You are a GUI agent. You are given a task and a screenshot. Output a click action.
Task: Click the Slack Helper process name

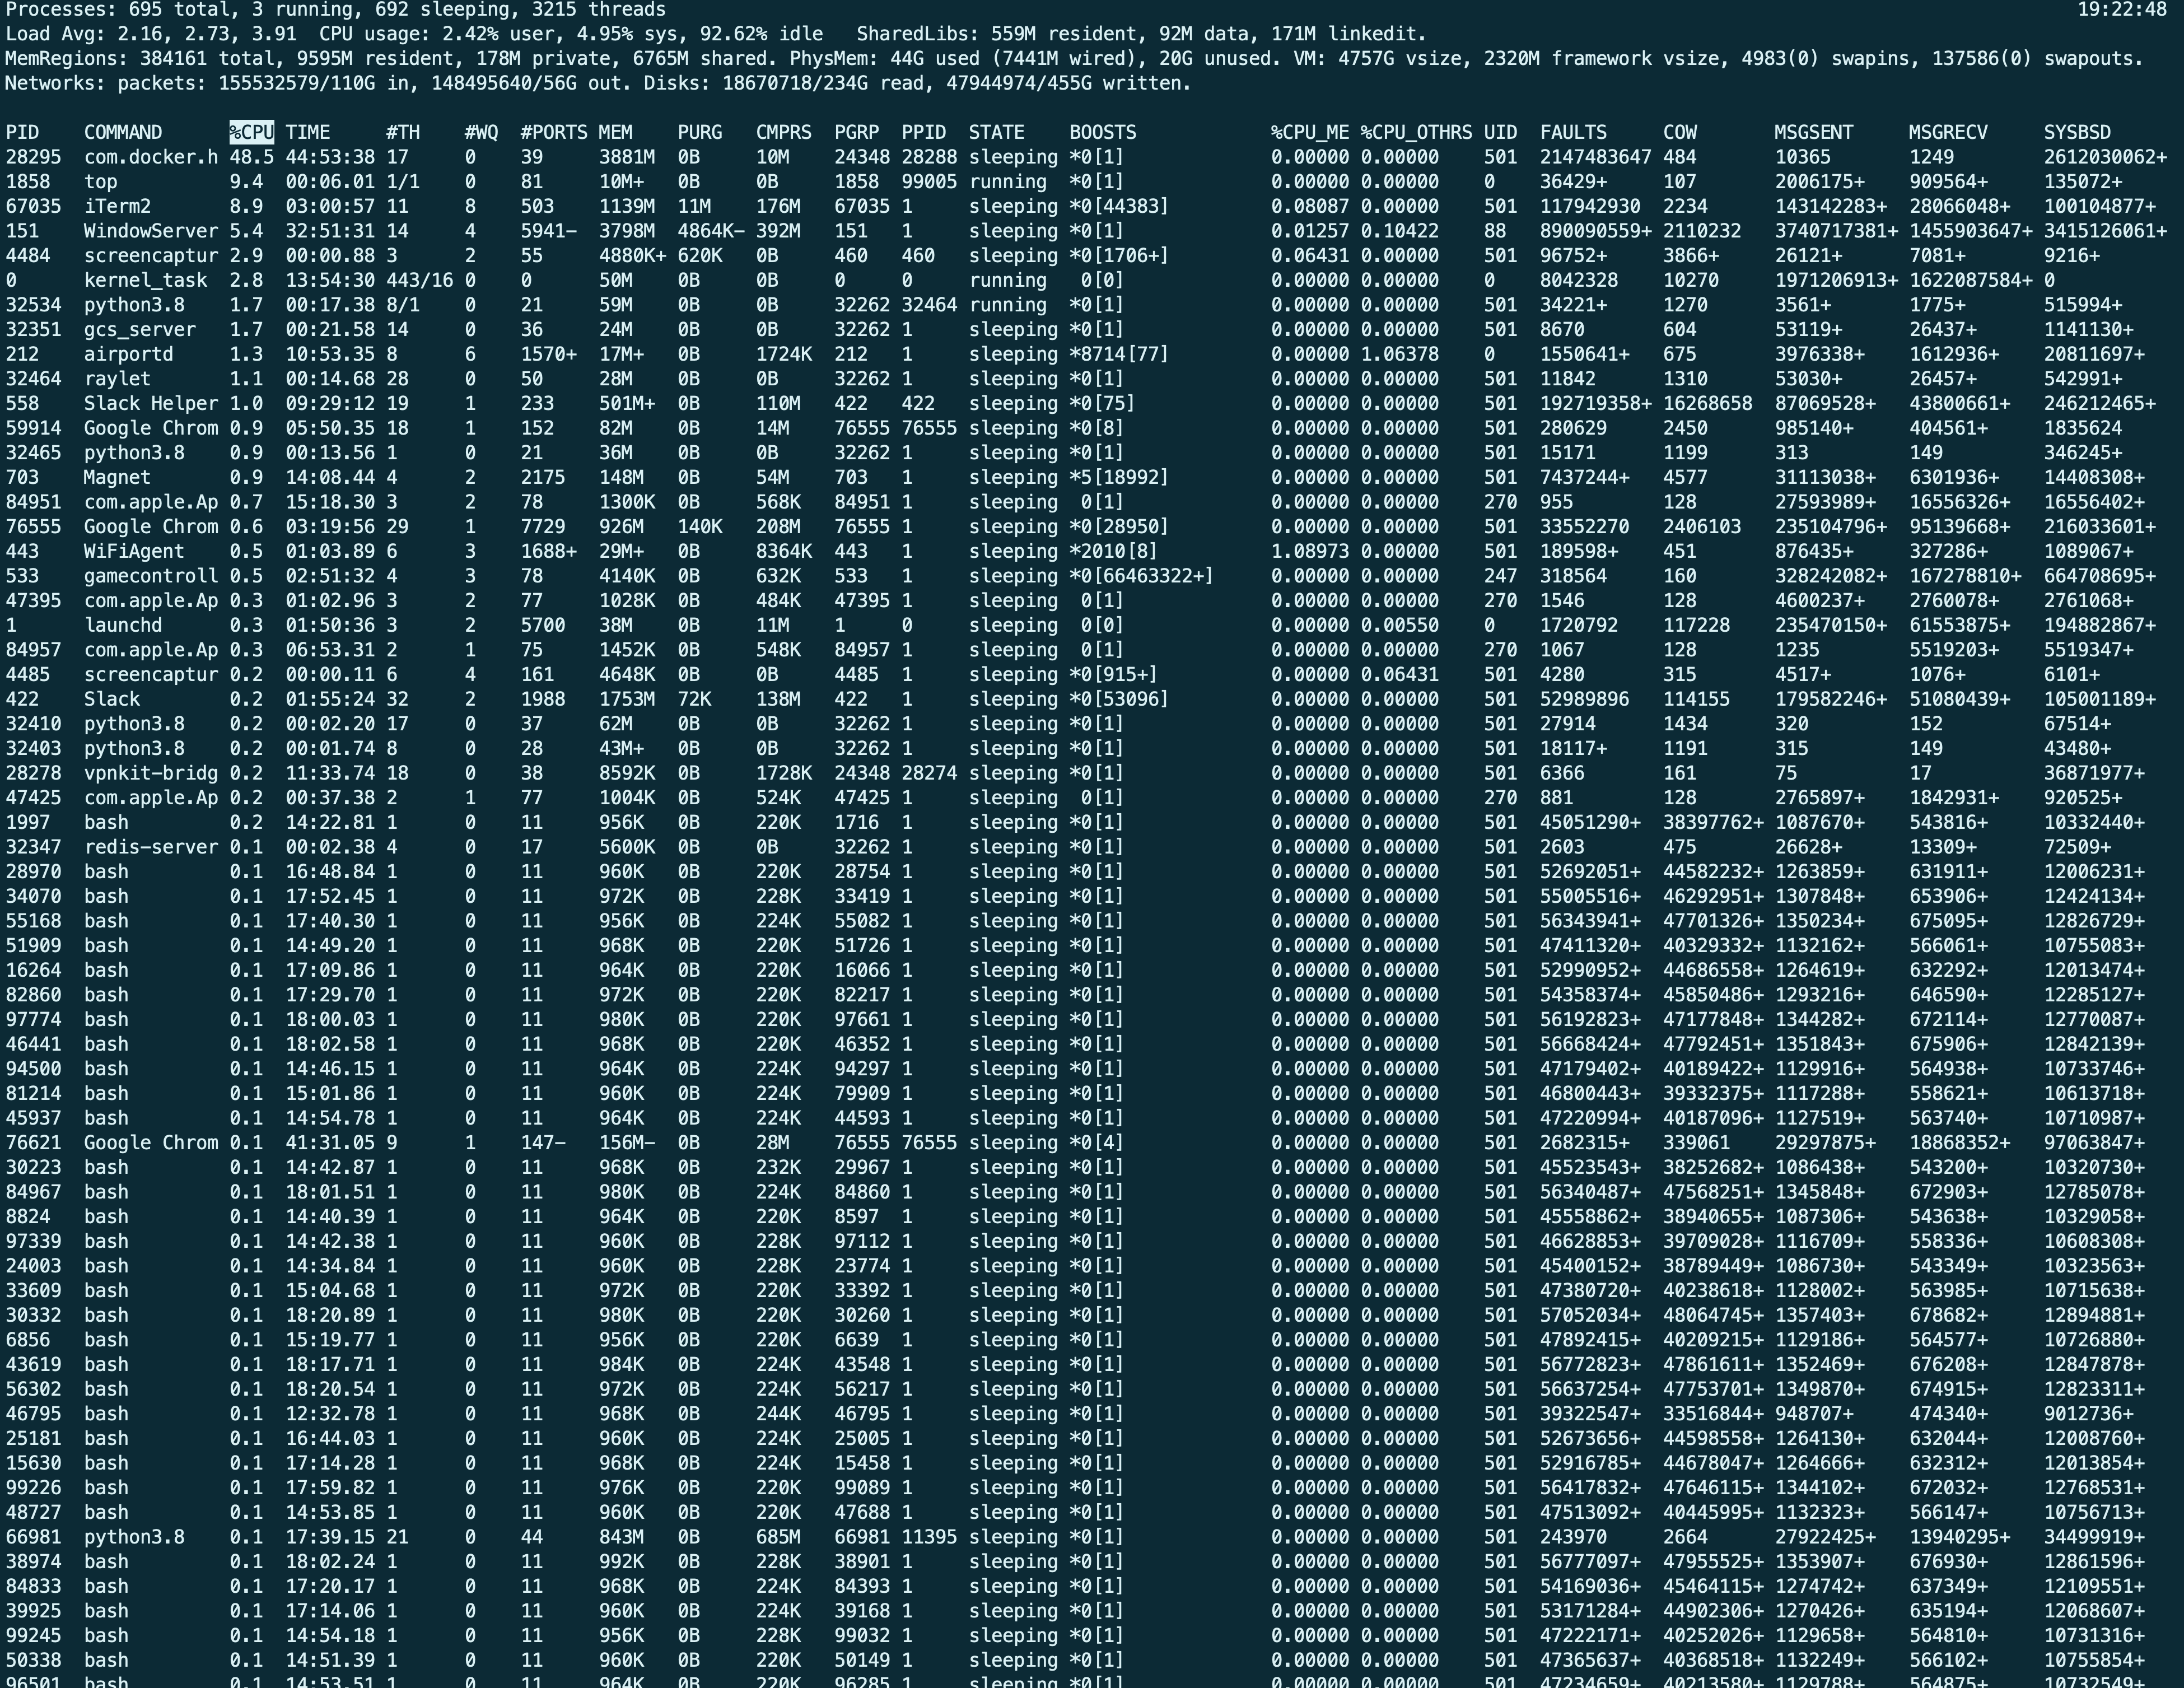[151, 403]
